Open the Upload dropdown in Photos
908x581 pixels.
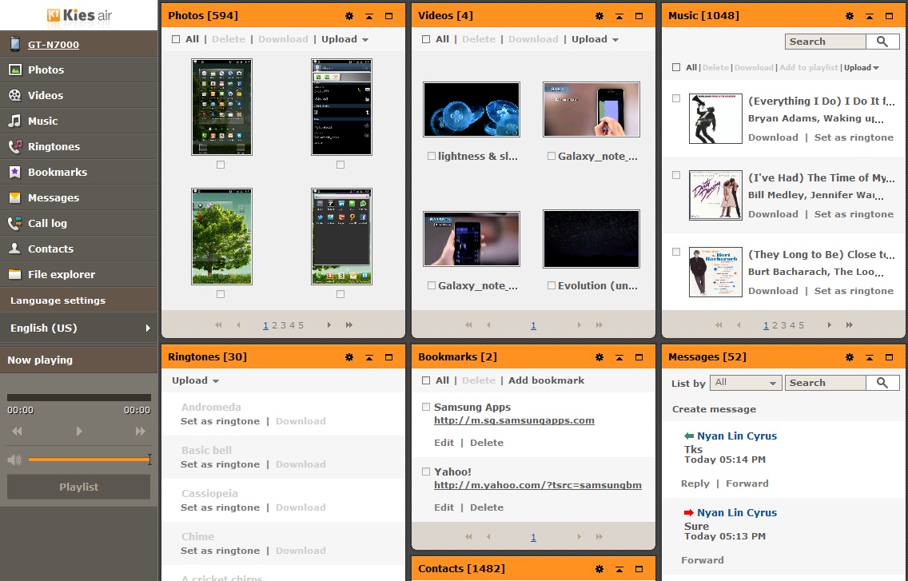[x=345, y=39]
